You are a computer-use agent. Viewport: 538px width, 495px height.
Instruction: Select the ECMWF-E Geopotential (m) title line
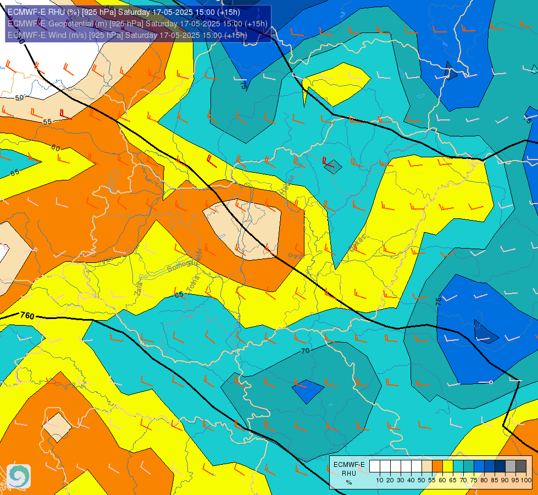click(x=137, y=24)
